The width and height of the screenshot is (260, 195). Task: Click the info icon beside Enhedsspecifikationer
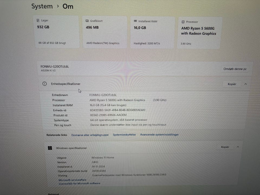pyautogui.click(x=45, y=84)
